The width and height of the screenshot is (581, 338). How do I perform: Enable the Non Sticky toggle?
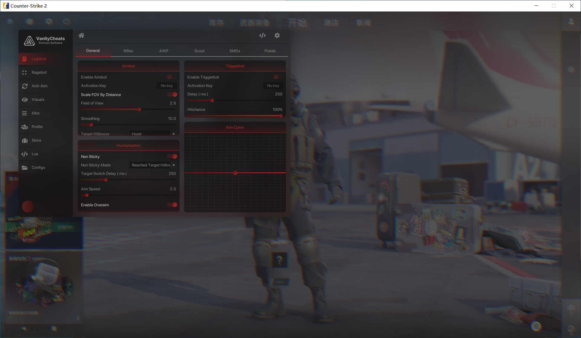[x=173, y=156]
